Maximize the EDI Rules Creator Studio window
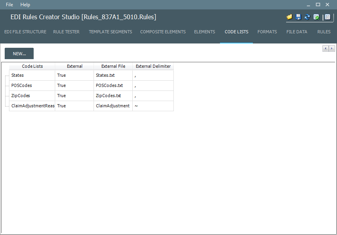 click(x=318, y=5)
